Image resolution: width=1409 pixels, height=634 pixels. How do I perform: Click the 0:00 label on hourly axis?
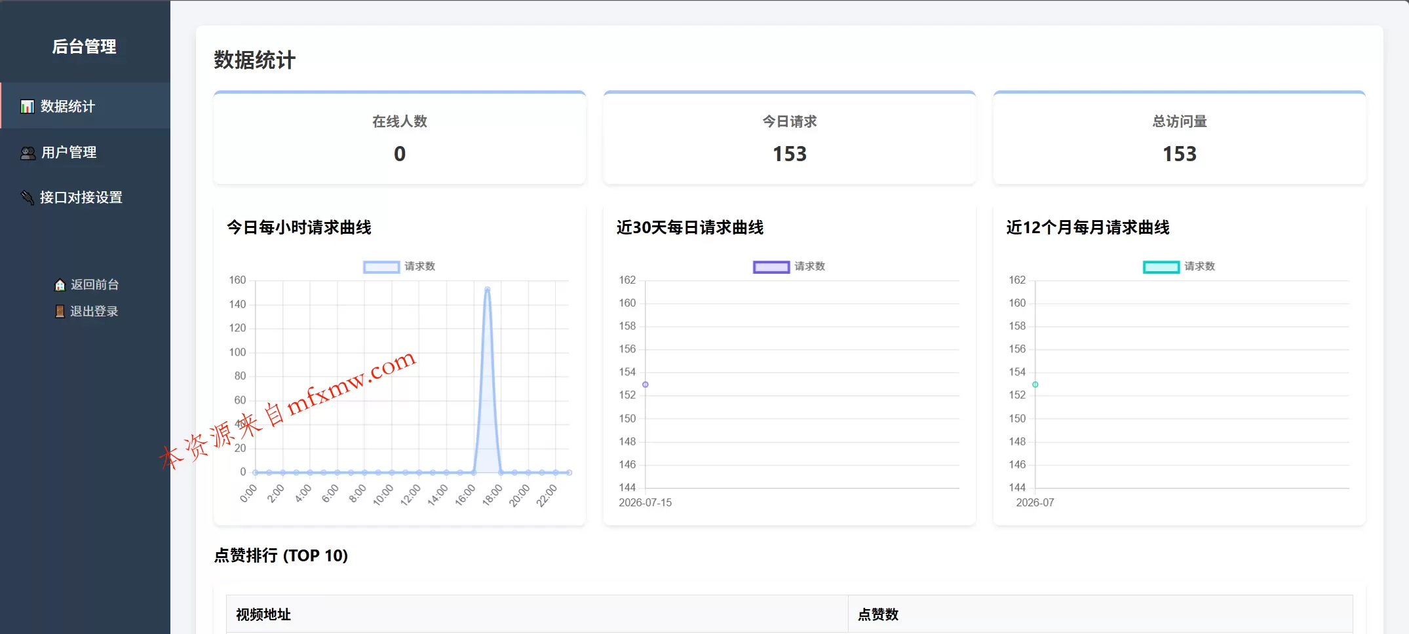(248, 494)
